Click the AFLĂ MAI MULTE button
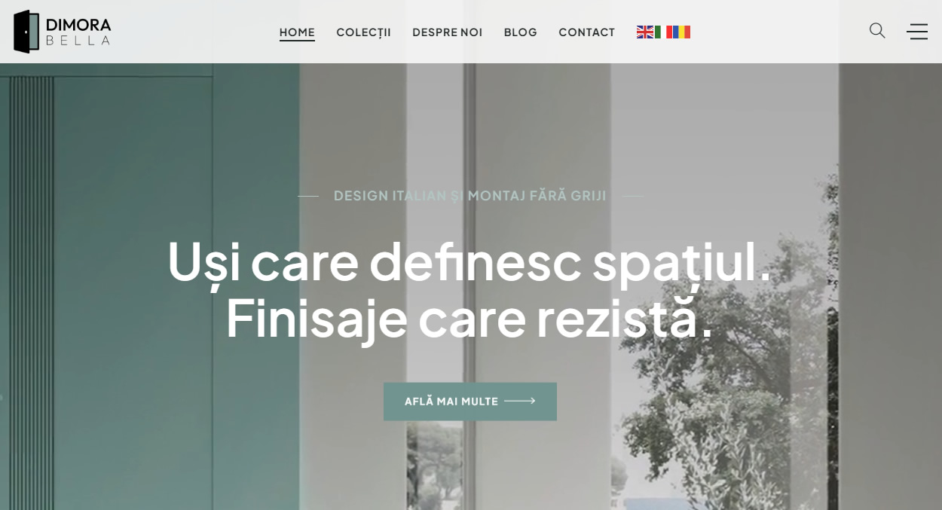The height and width of the screenshot is (510, 942). point(470,402)
